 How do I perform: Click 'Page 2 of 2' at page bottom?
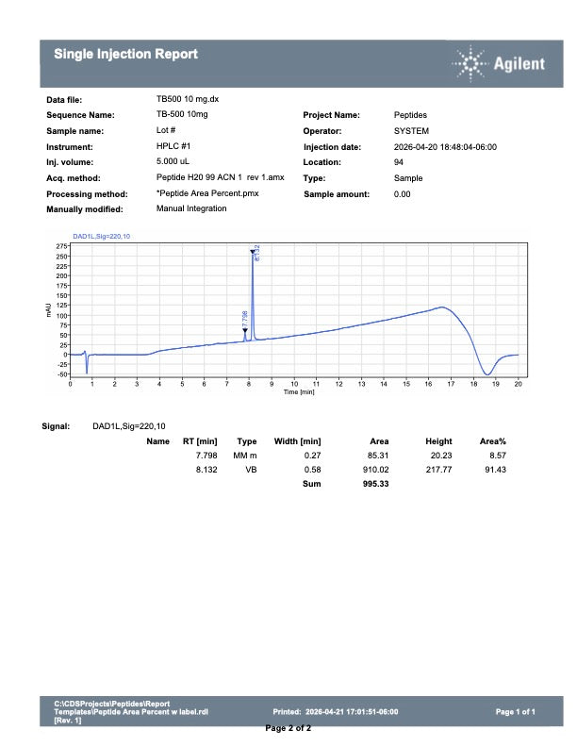(288, 728)
